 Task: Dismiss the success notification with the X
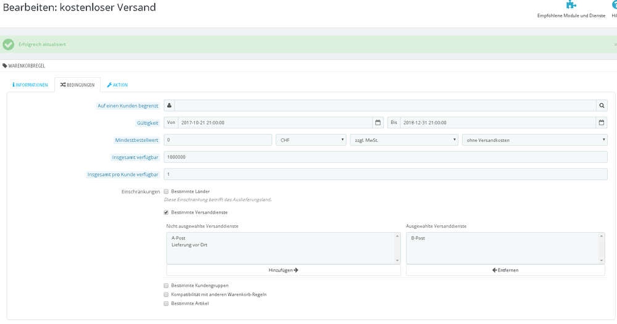tap(615, 44)
